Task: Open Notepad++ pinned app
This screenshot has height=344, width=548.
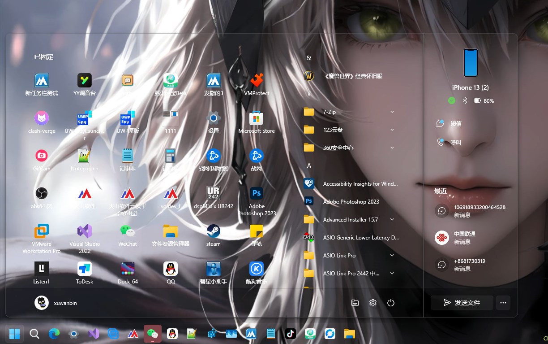Action: point(85,160)
